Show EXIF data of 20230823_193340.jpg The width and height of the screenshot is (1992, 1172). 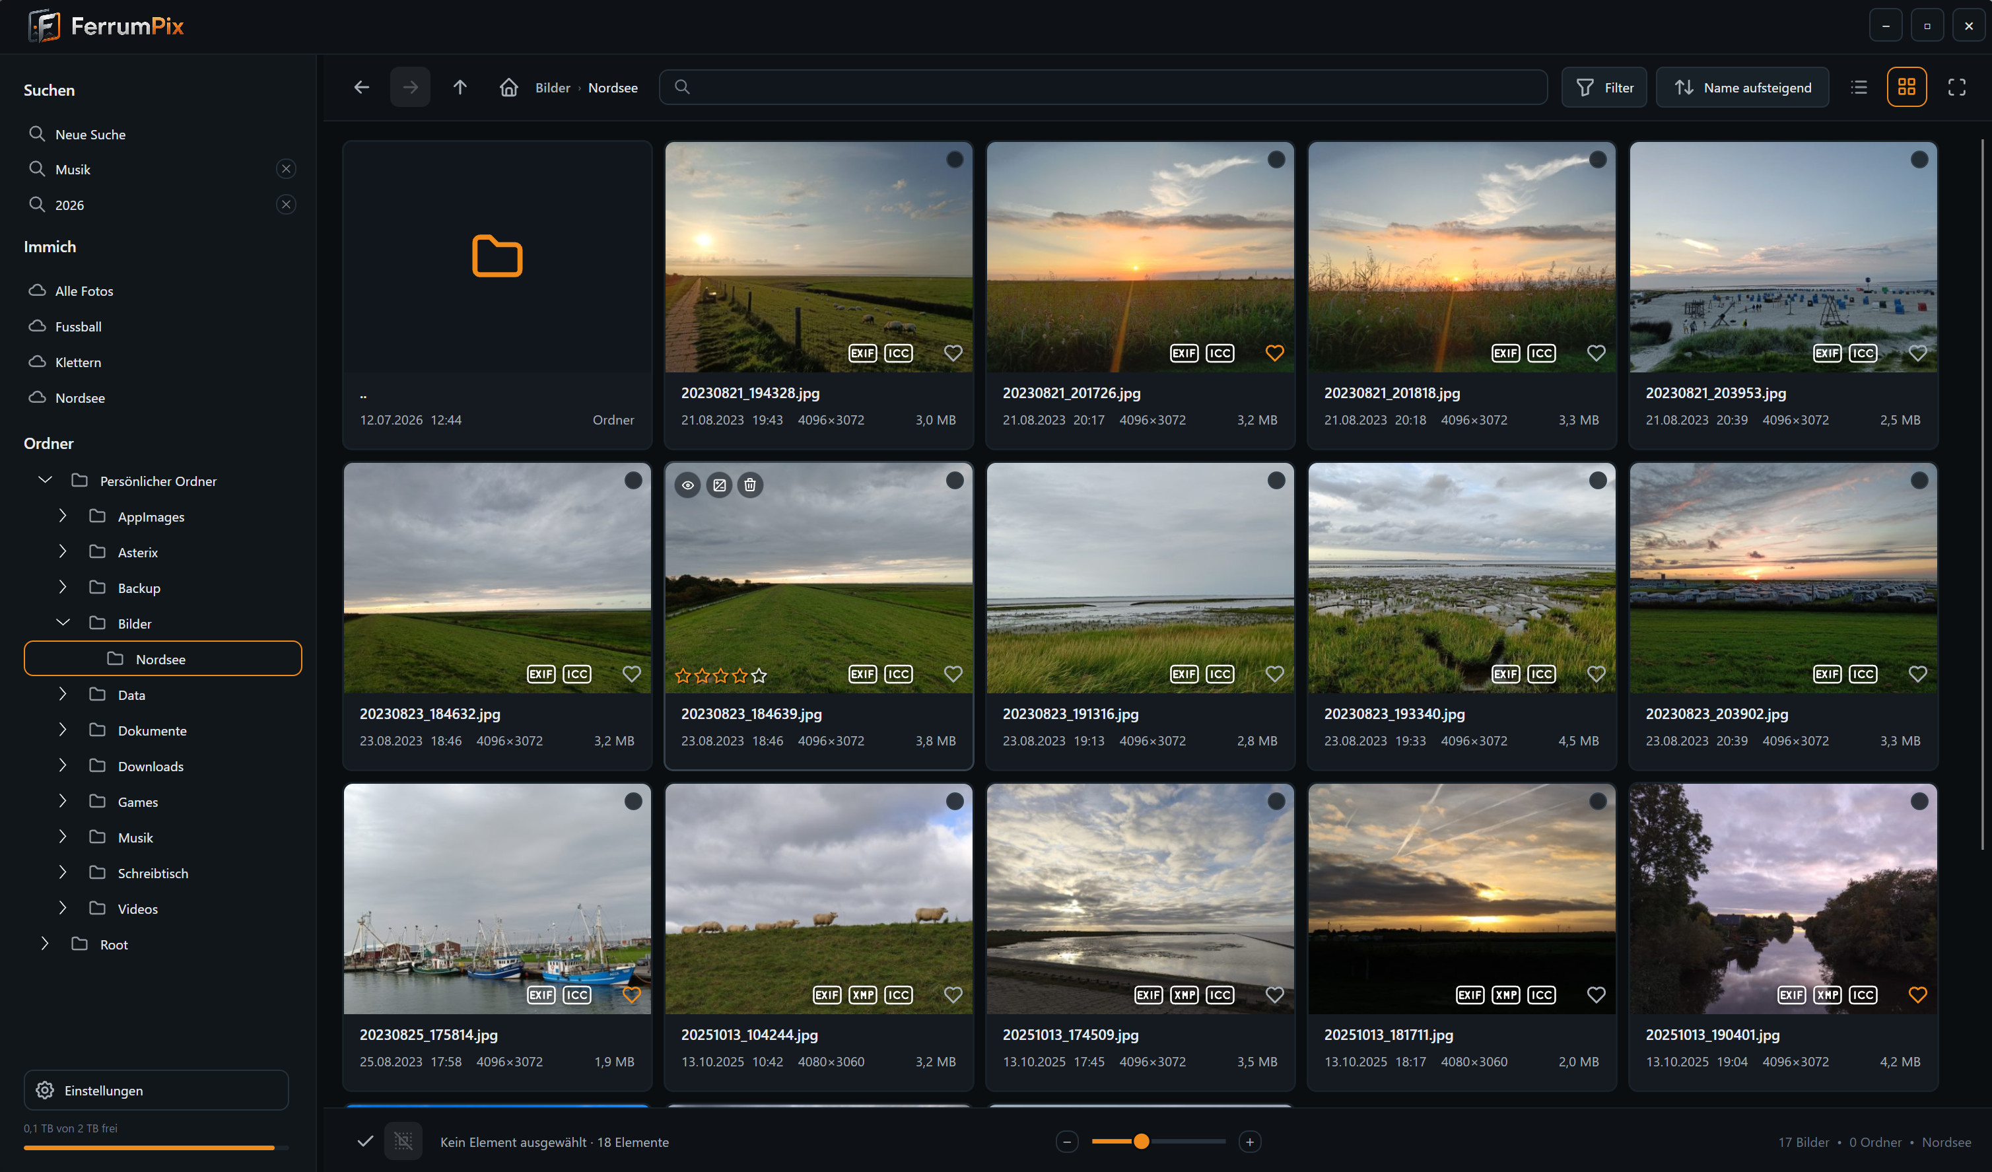pos(1506,674)
